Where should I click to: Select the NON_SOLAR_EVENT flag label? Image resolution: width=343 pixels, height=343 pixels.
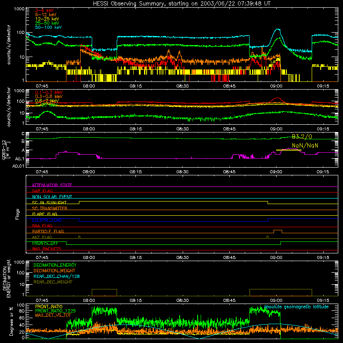52,197
